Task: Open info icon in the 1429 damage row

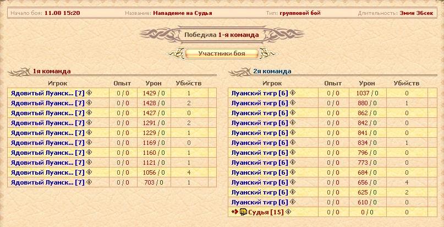Action: (89, 93)
